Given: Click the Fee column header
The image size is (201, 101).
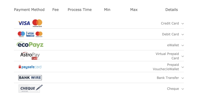Looking at the screenshot, I should pyautogui.click(x=56, y=10).
